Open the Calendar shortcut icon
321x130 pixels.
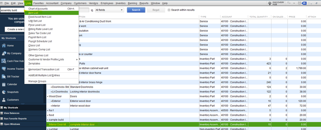[x=4, y=84]
